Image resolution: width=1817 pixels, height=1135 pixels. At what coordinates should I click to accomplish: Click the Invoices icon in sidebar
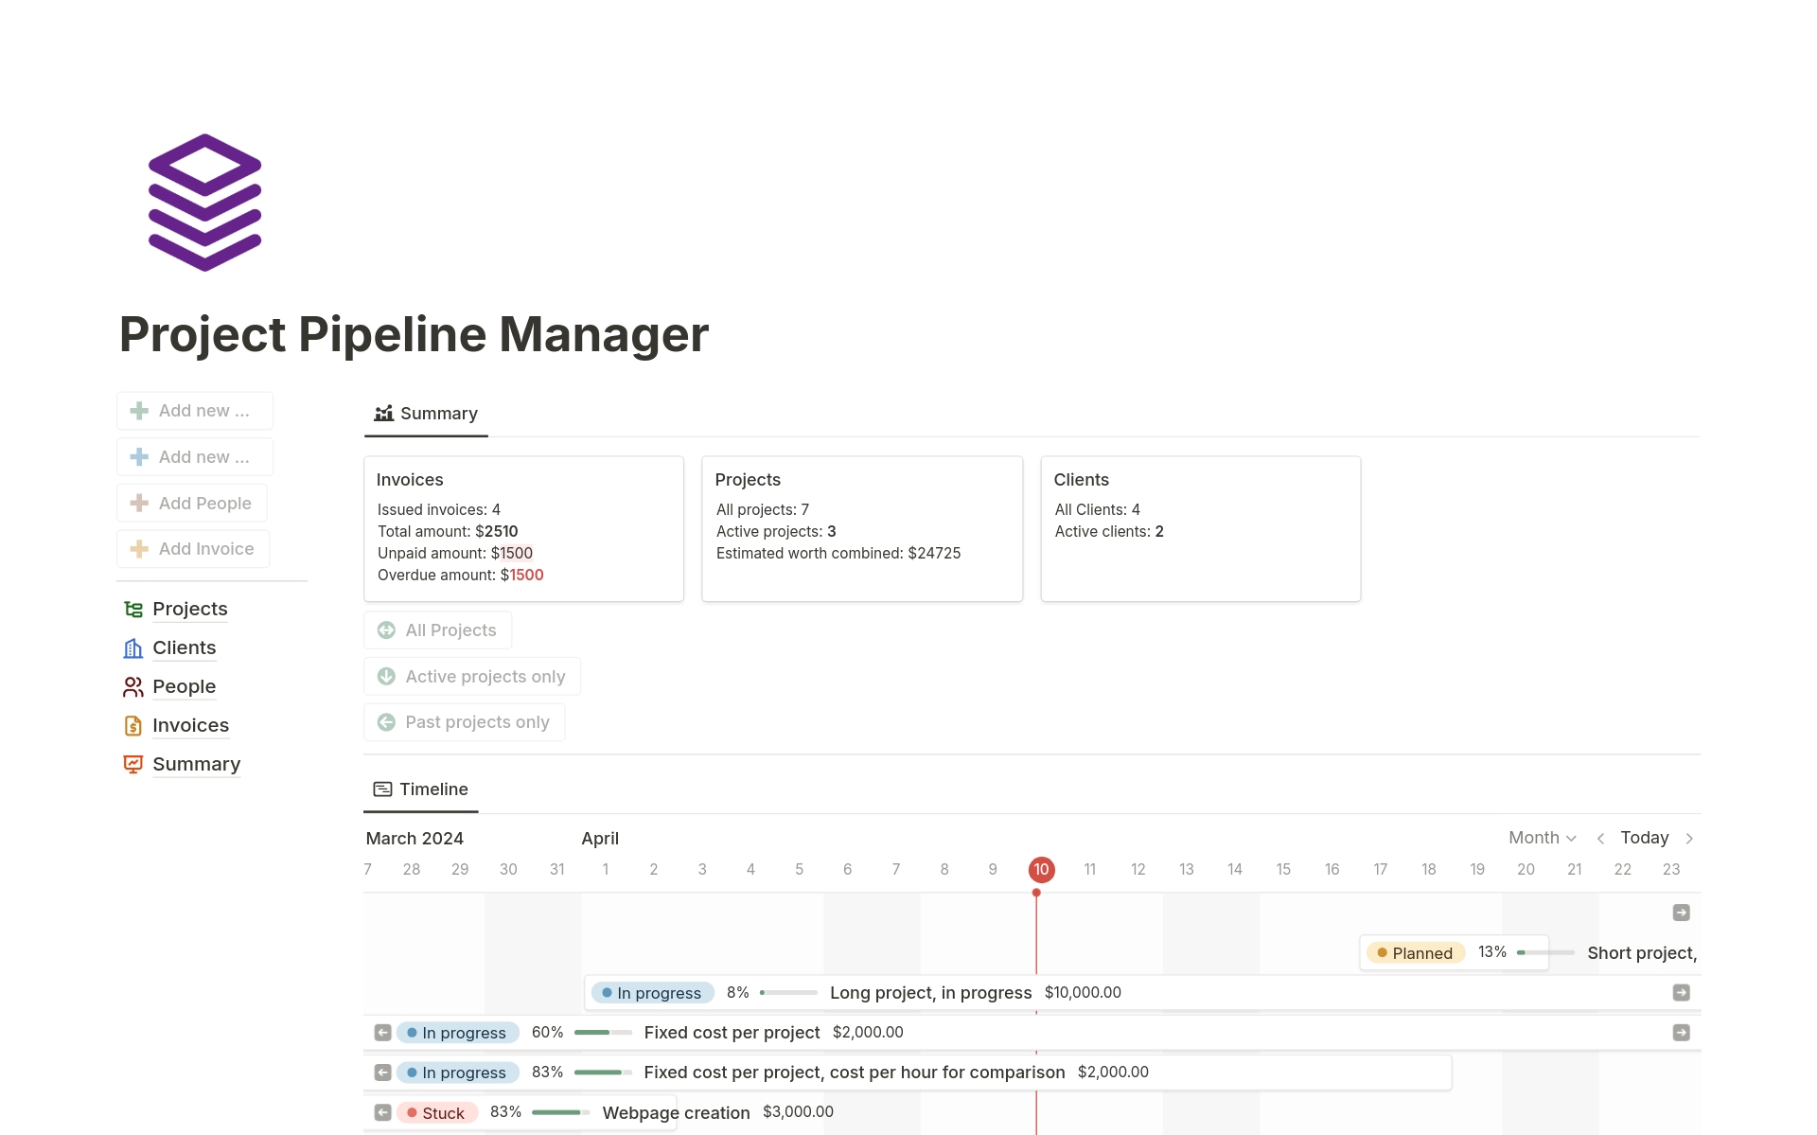[133, 723]
